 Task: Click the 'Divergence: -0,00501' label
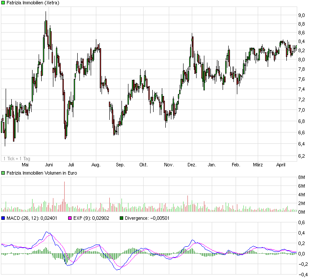point(147,218)
